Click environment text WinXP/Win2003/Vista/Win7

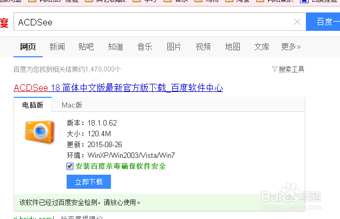(131, 155)
